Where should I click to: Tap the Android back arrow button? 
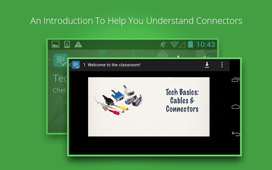tap(236, 134)
